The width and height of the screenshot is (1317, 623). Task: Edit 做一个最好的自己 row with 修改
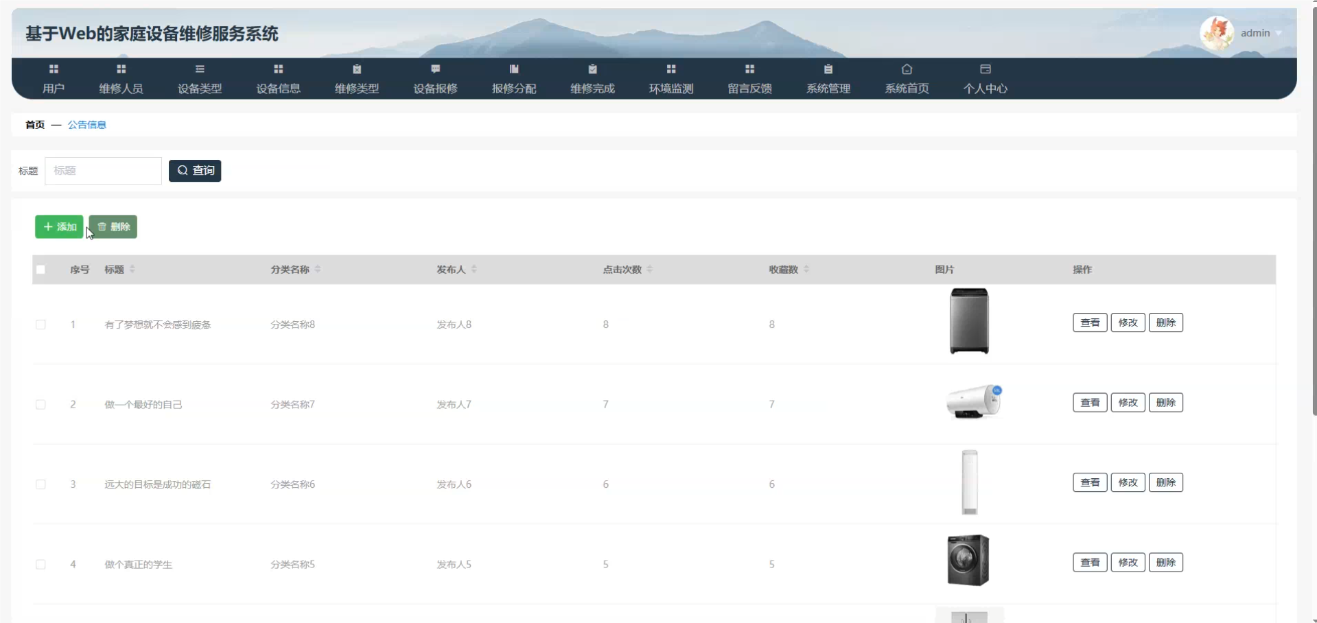(1128, 403)
